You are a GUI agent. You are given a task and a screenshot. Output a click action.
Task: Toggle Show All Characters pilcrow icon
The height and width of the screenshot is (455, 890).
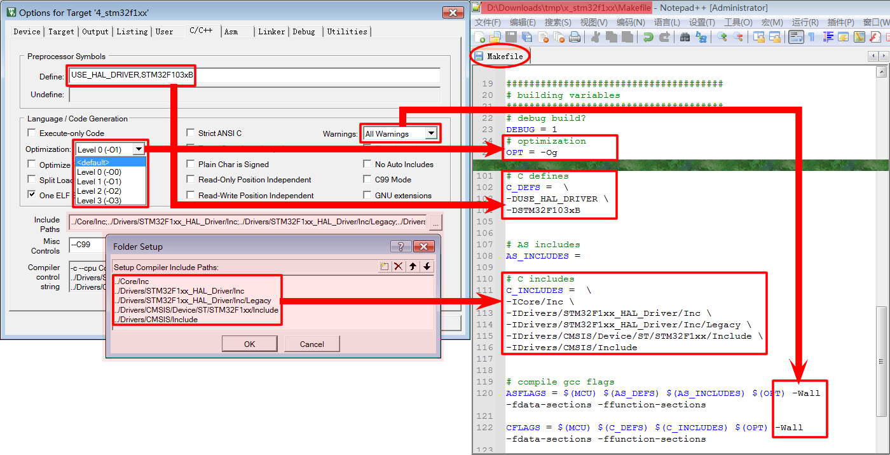pyautogui.click(x=812, y=37)
